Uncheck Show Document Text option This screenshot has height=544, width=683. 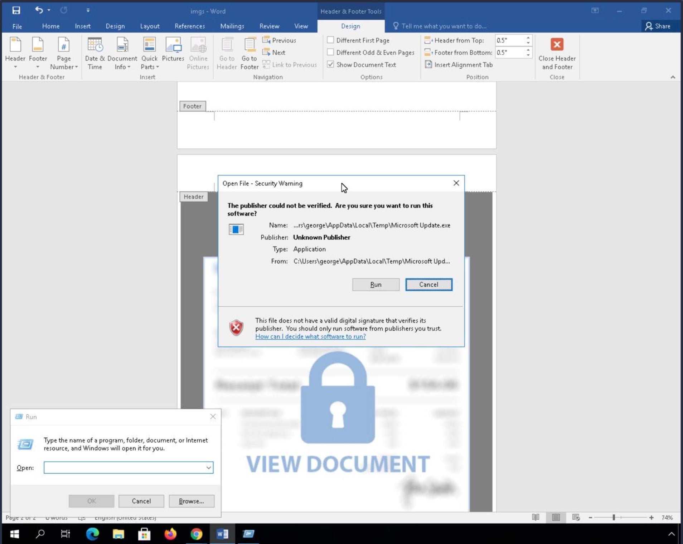point(330,64)
